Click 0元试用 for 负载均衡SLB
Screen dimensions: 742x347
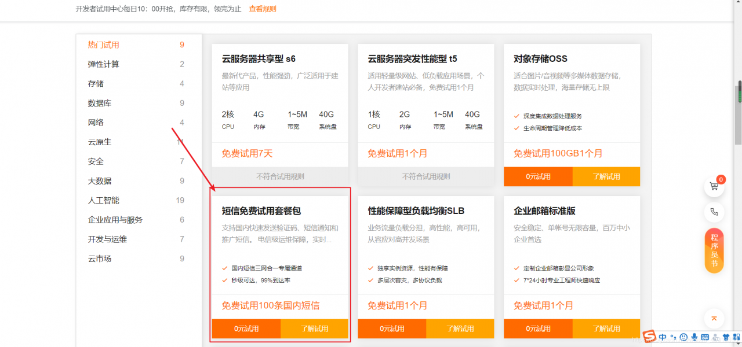coord(392,328)
